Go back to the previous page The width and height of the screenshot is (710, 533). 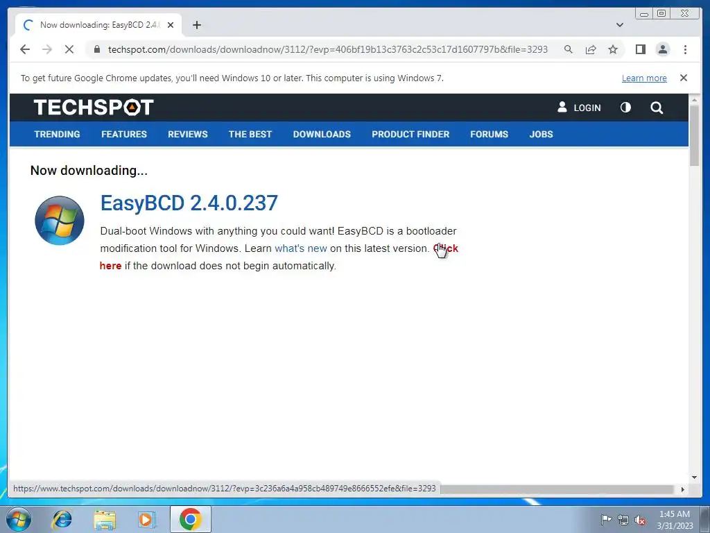pyautogui.click(x=25, y=49)
